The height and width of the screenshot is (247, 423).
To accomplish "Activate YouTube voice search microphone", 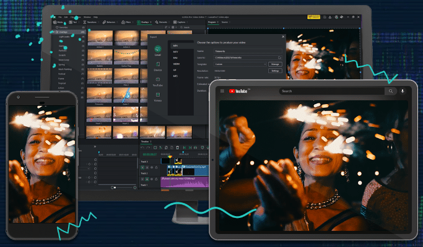I will click(403, 91).
